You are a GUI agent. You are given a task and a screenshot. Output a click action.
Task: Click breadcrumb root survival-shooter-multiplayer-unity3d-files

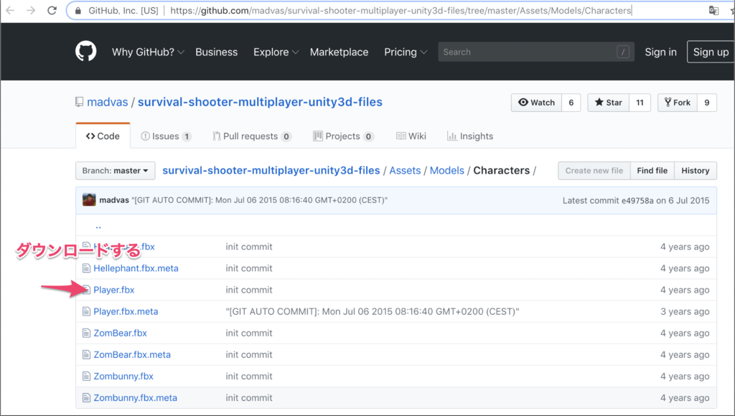point(271,171)
